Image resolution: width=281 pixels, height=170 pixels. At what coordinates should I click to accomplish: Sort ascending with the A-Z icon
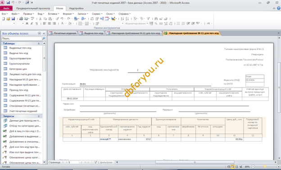click(x=122, y=18)
